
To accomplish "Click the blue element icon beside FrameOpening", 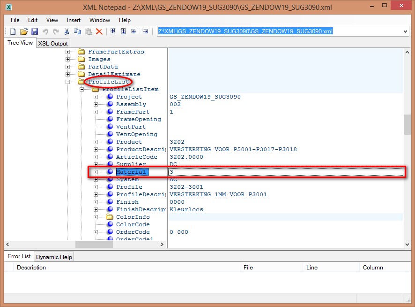I will click(110, 119).
